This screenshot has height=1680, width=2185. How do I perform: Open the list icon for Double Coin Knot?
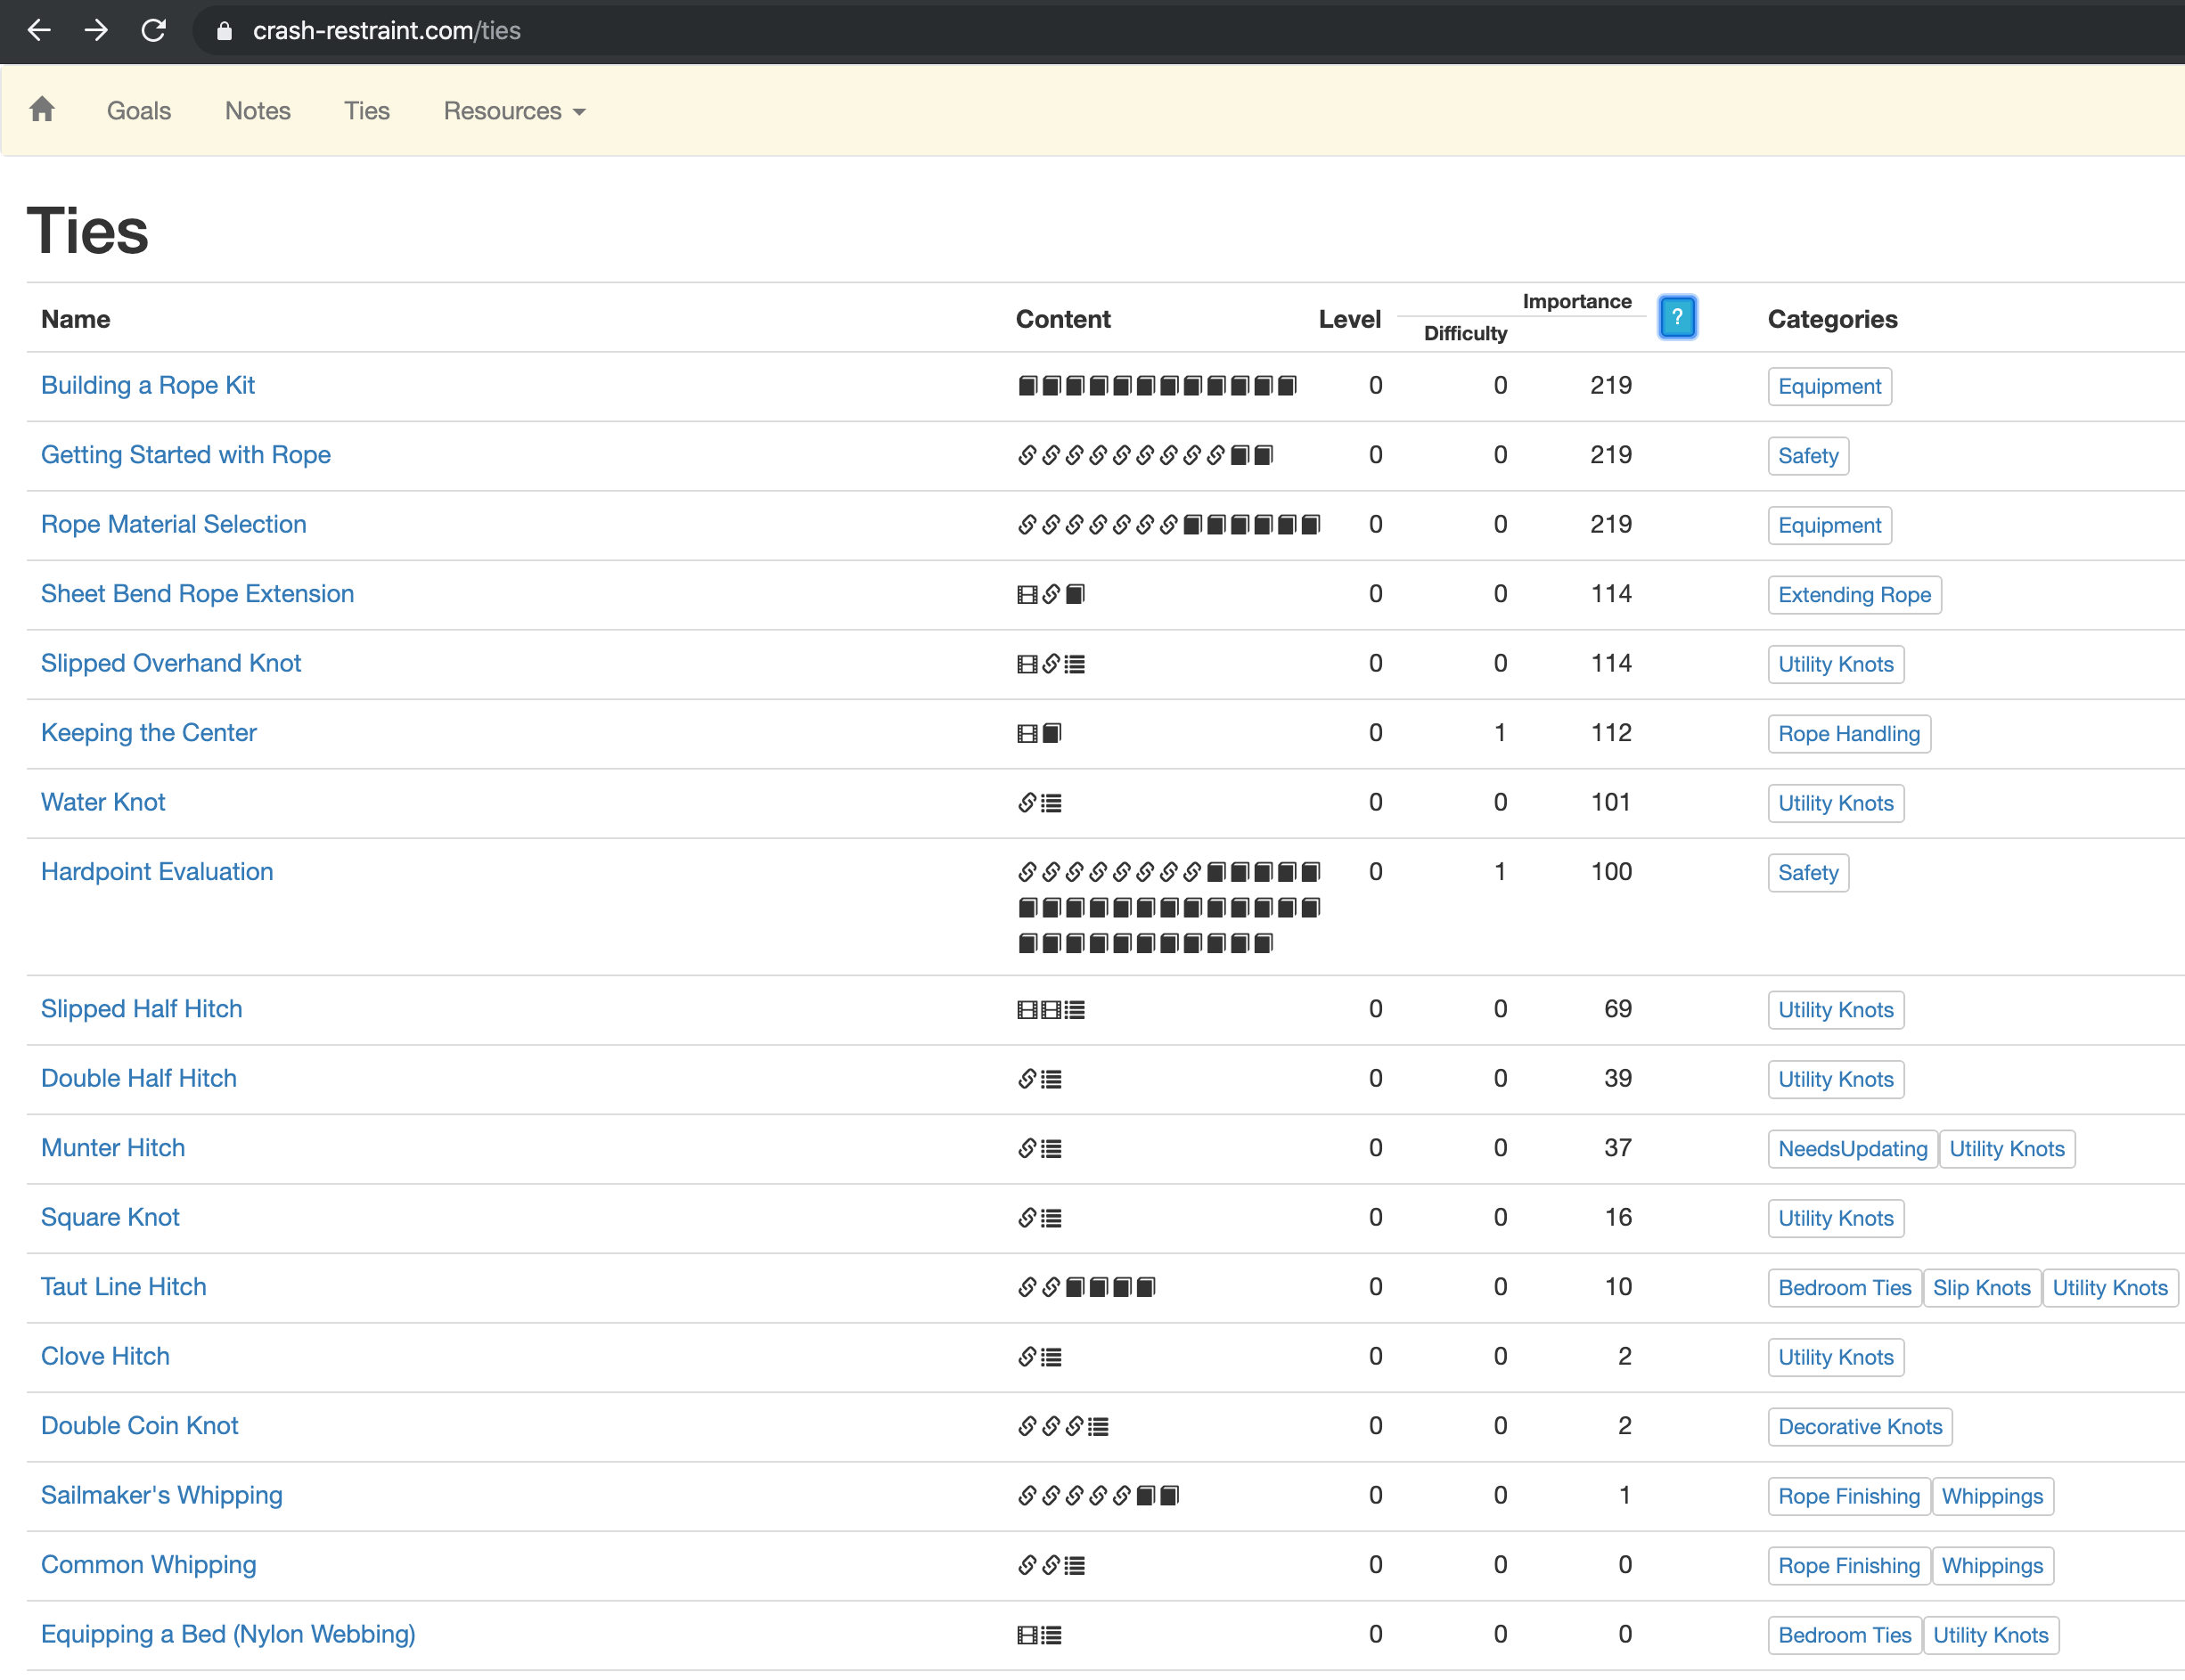click(x=1098, y=1427)
